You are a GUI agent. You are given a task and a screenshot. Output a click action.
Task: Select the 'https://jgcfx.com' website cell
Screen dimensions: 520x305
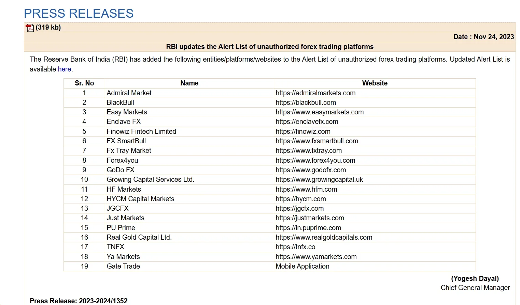(375, 208)
